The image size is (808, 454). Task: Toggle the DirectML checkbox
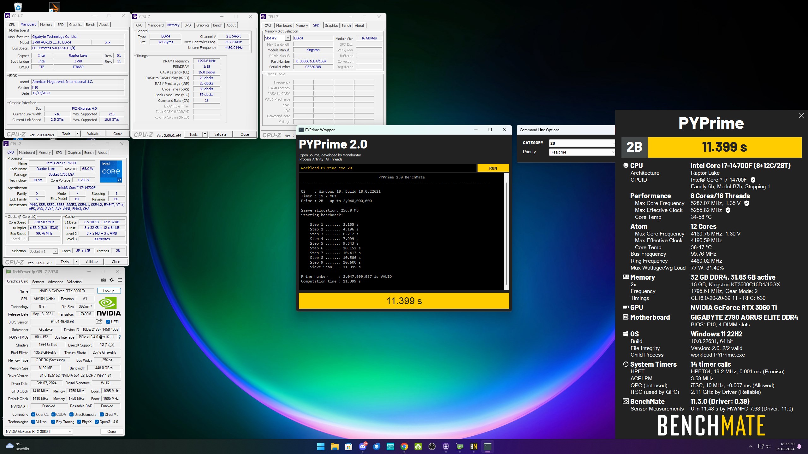[102, 415]
